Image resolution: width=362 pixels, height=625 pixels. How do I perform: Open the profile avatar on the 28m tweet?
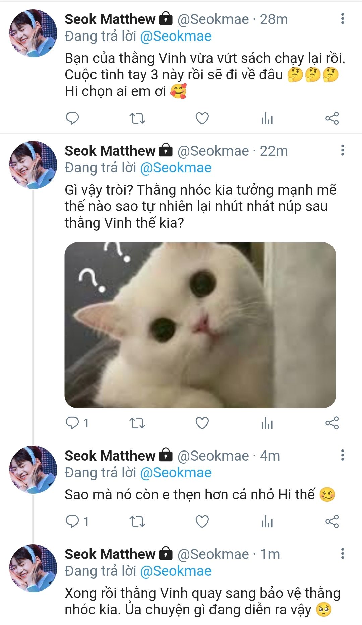pyautogui.click(x=33, y=33)
